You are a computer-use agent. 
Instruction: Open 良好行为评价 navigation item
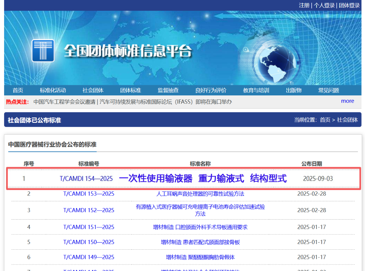(x=211, y=90)
